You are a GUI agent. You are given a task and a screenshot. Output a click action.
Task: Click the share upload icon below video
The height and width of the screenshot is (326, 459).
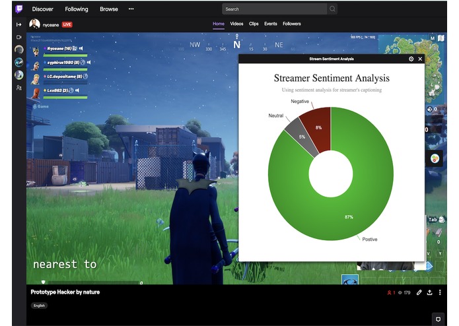(429, 292)
